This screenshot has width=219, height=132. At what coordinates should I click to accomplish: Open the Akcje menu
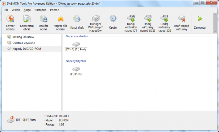(27, 10)
